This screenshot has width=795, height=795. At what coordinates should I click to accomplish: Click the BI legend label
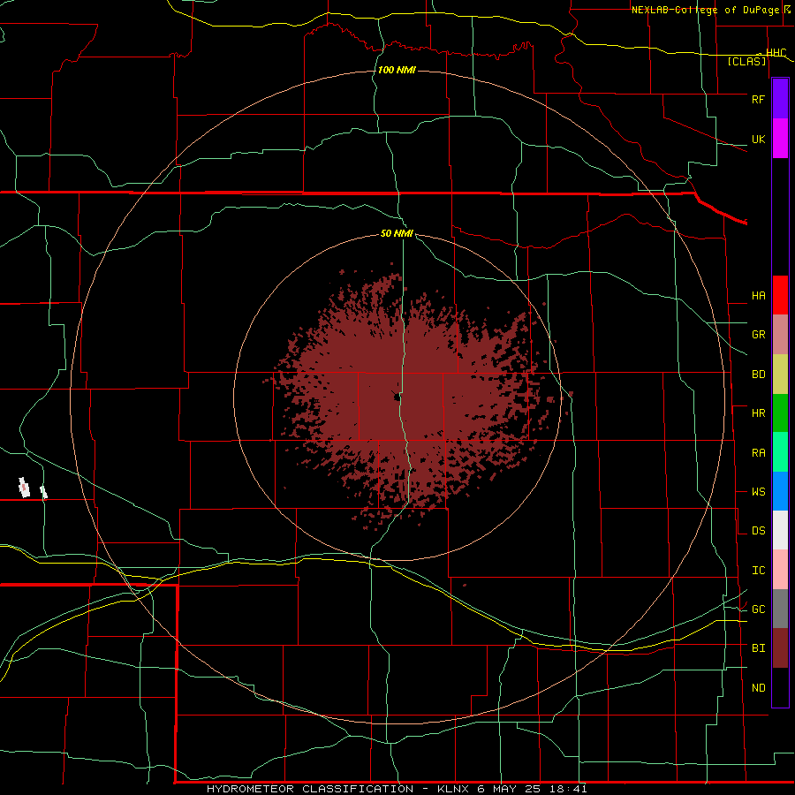click(x=758, y=648)
